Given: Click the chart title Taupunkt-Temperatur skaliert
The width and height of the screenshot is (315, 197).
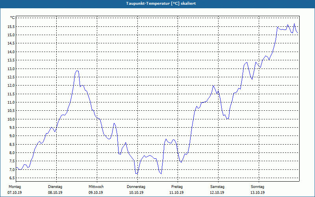Looking at the screenshot, I should 161,4.
